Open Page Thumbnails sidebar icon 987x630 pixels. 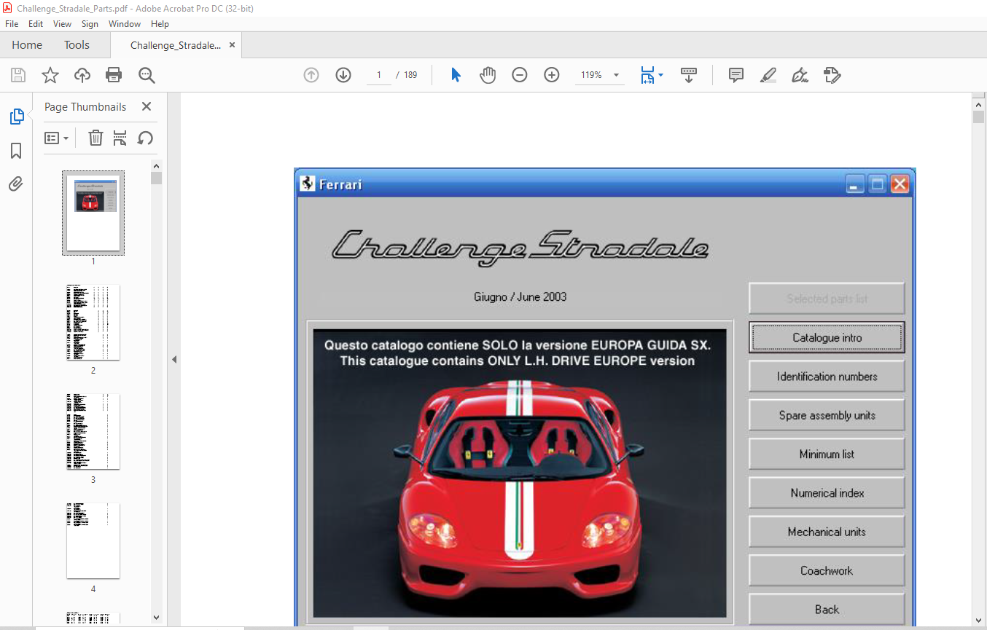click(x=16, y=117)
